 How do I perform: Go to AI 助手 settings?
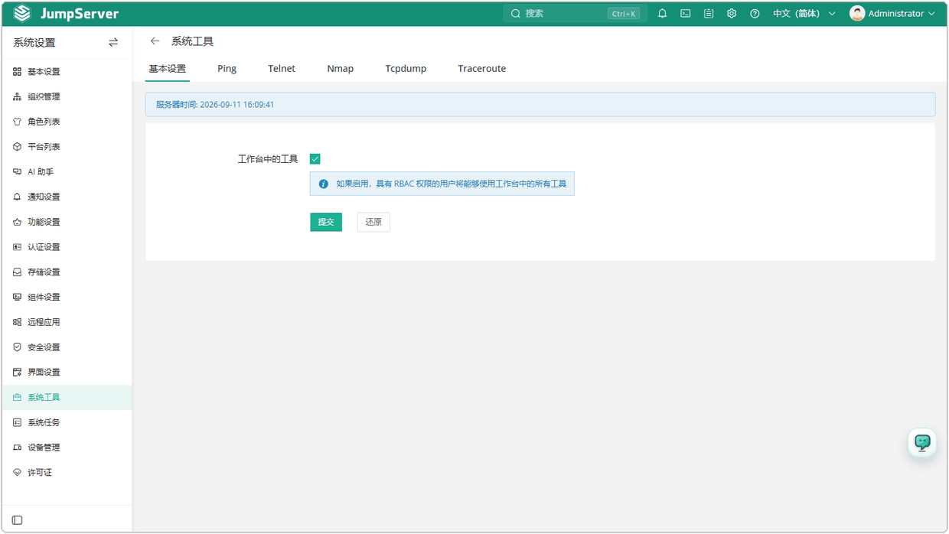coord(67,172)
